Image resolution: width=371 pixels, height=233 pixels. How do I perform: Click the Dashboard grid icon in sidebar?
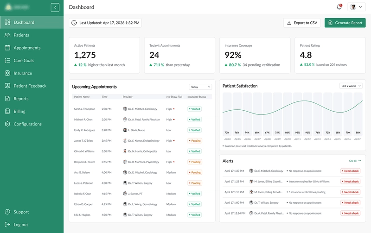(x=7, y=22)
